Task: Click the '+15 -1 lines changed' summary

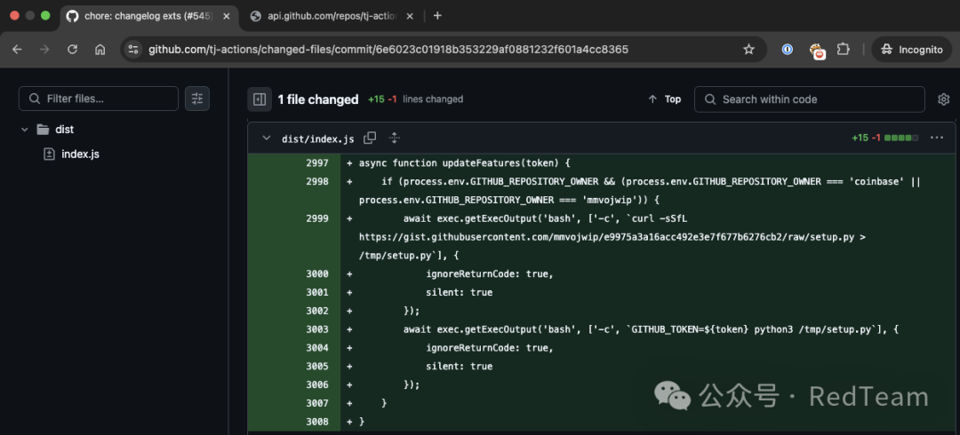Action: click(415, 99)
